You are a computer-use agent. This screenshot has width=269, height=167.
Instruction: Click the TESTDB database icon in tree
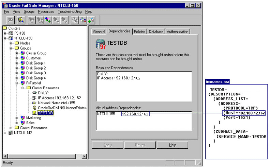click(x=34, y=113)
